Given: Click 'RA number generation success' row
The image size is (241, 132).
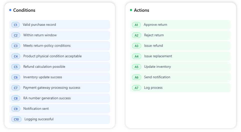Looking at the screenshot, I should click(x=47, y=98).
